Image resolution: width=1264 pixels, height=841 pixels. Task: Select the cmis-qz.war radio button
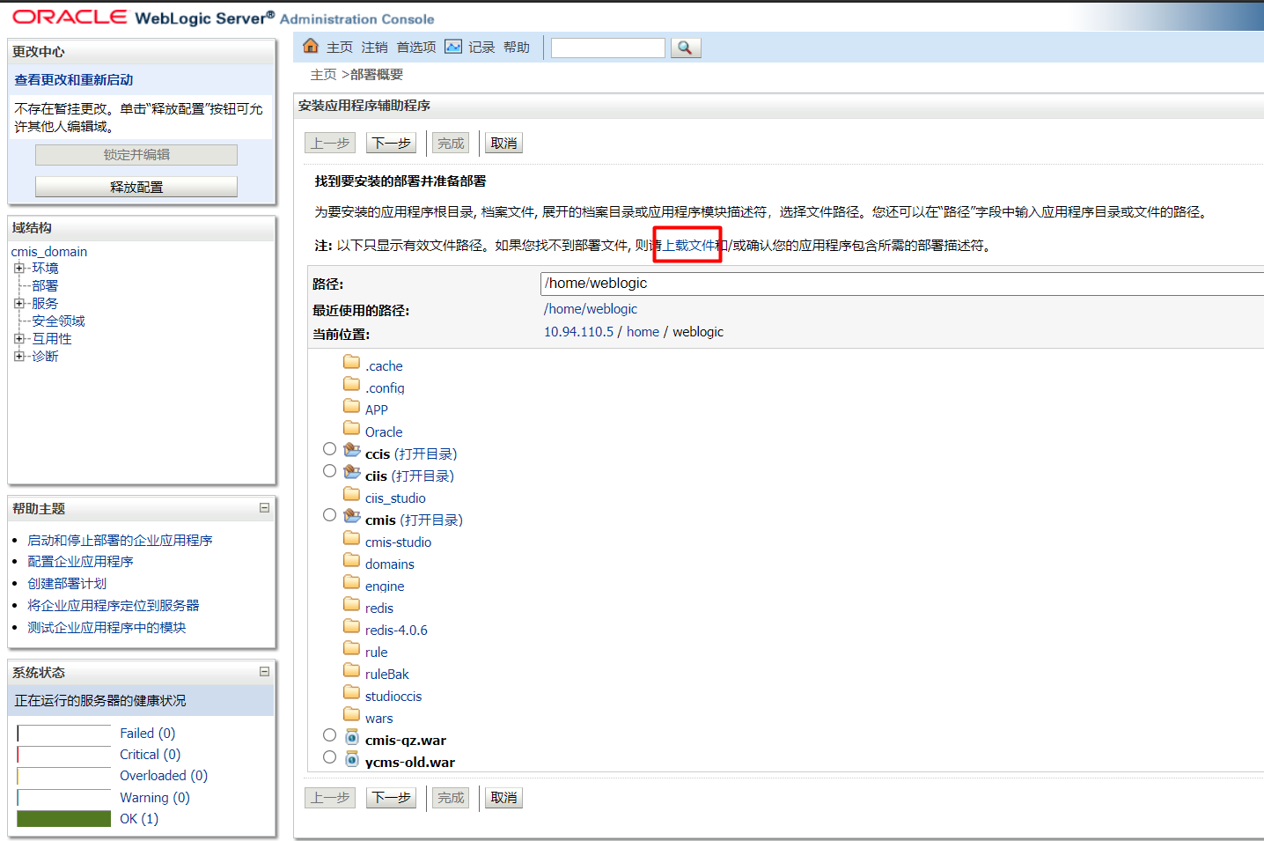click(x=329, y=735)
